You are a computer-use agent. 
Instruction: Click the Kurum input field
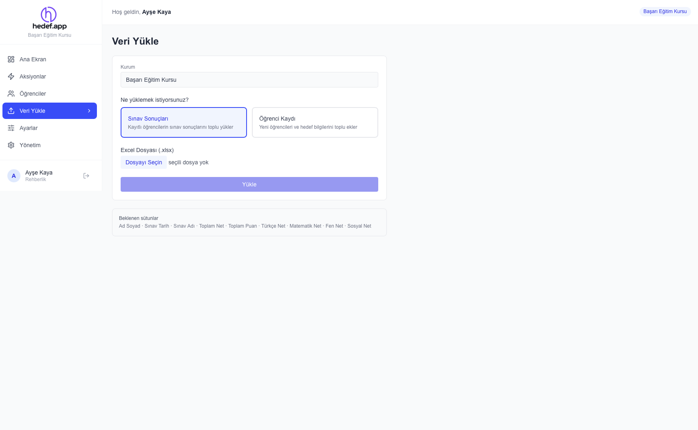[249, 80]
